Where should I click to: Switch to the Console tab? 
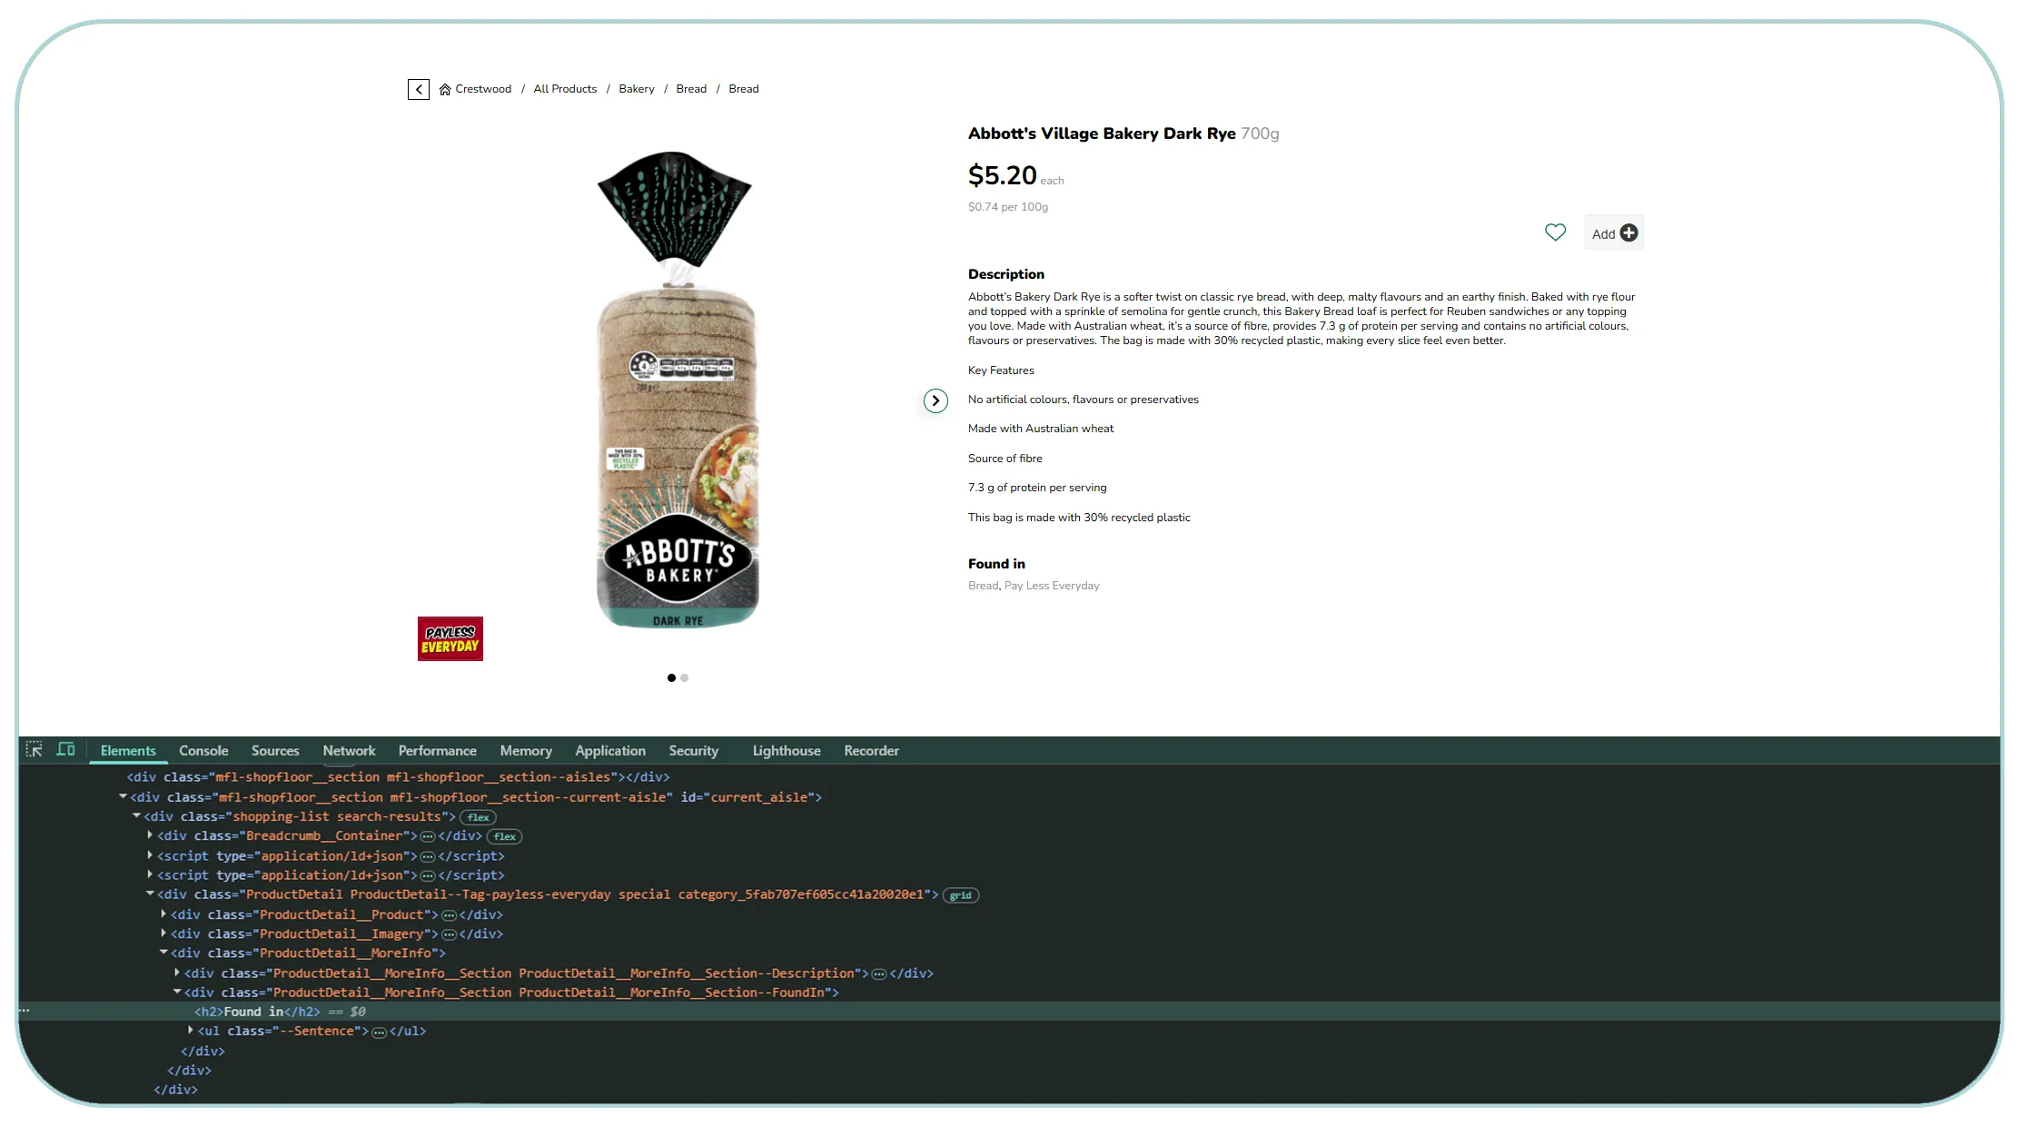coord(203,751)
